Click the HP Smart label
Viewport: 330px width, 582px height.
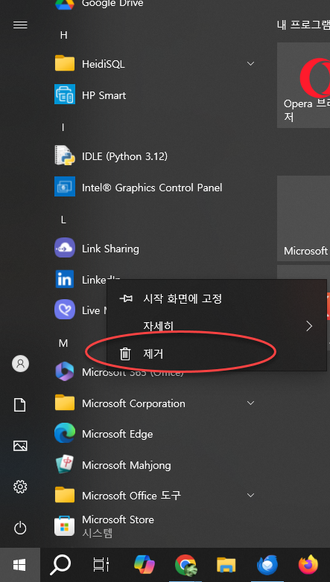point(104,95)
